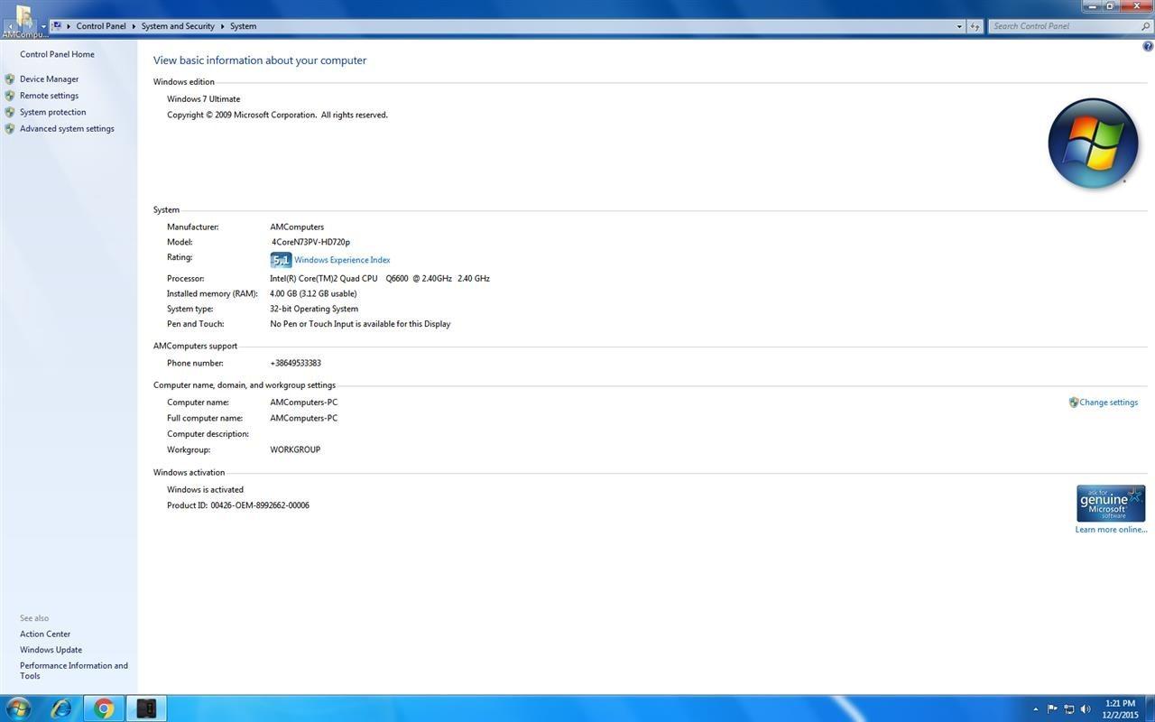Click the shield icon beside Advanced system settings
The height and width of the screenshot is (722, 1155).
pos(10,128)
